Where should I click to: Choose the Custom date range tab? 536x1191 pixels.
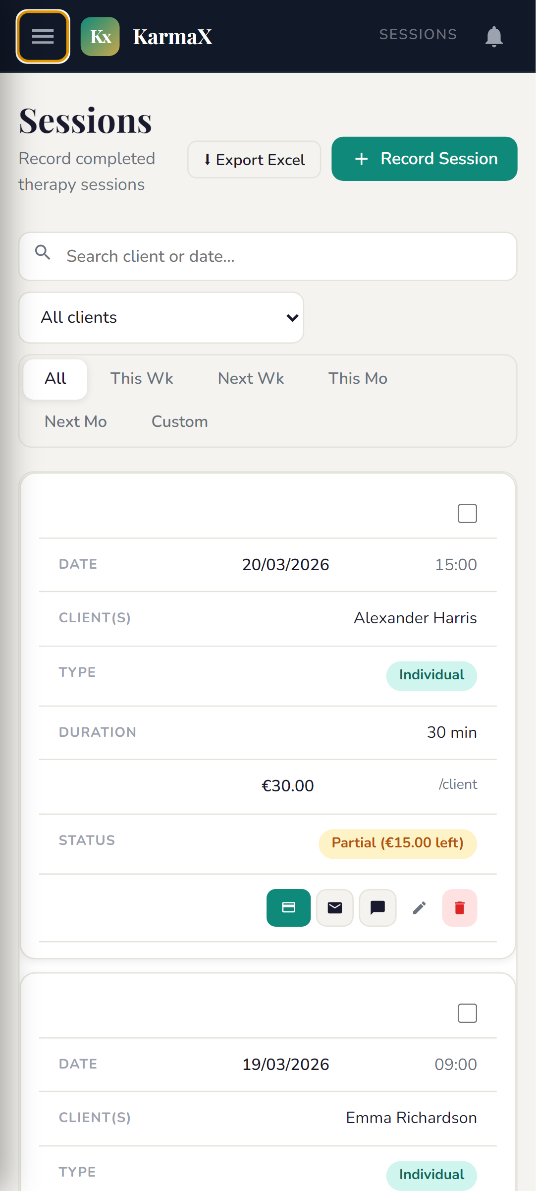click(x=180, y=421)
